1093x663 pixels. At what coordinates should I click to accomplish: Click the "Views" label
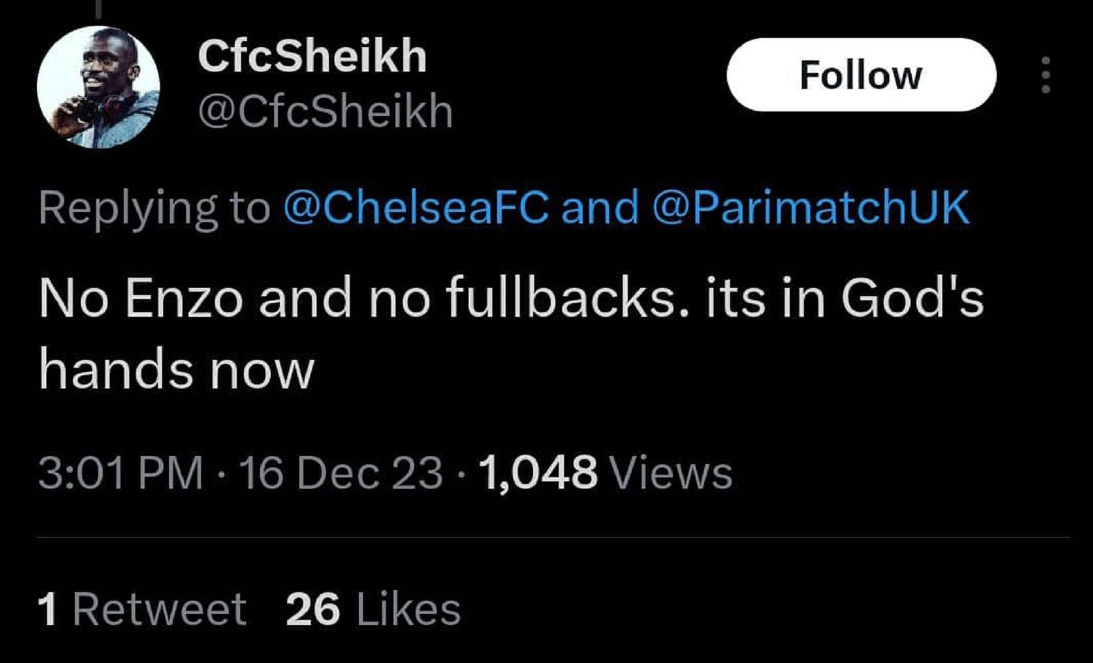tap(671, 473)
